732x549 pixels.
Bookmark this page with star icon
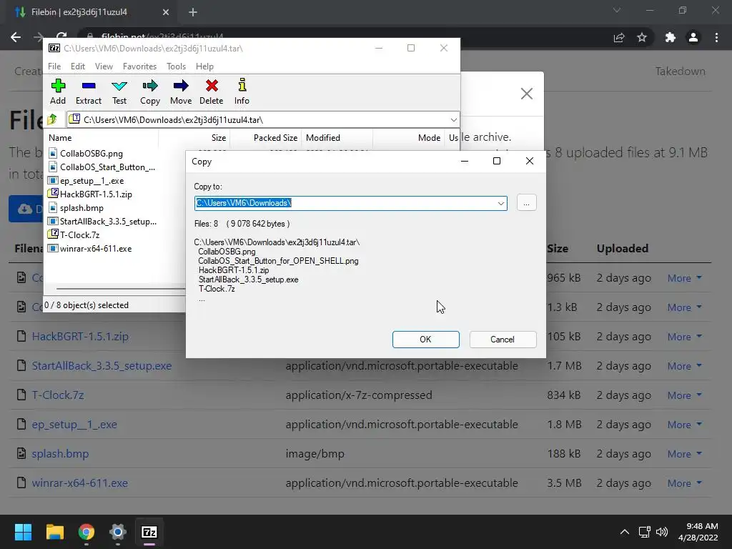[x=642, y=37]
